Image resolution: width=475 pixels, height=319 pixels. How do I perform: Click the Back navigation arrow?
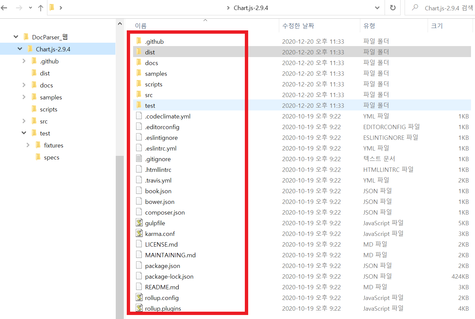pyautogui.click(x=4, y=8)
